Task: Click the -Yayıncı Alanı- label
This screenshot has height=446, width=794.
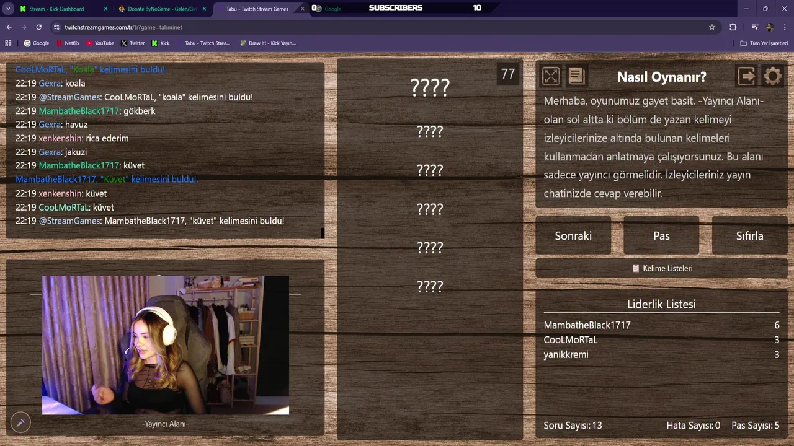Action: [x=165, y=424]
